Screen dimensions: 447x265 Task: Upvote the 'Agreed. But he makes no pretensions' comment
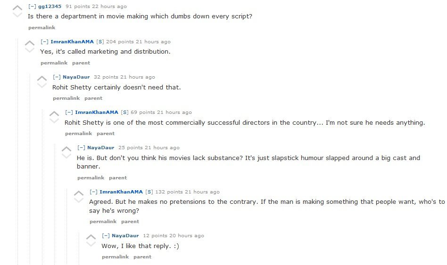[x=79, y=193]
